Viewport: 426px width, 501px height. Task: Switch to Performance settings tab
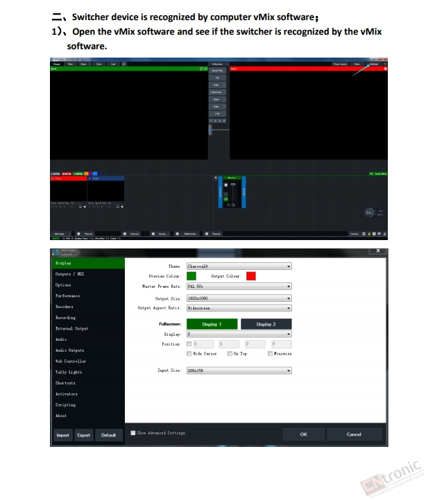tap(88, 296)
